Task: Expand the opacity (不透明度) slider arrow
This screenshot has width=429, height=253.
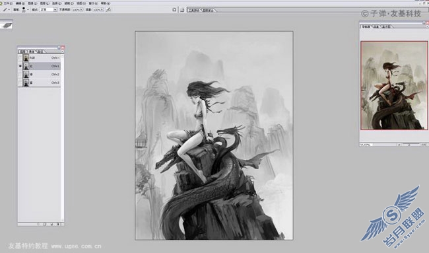Action: pyautogui.click(x=82, y=10)
